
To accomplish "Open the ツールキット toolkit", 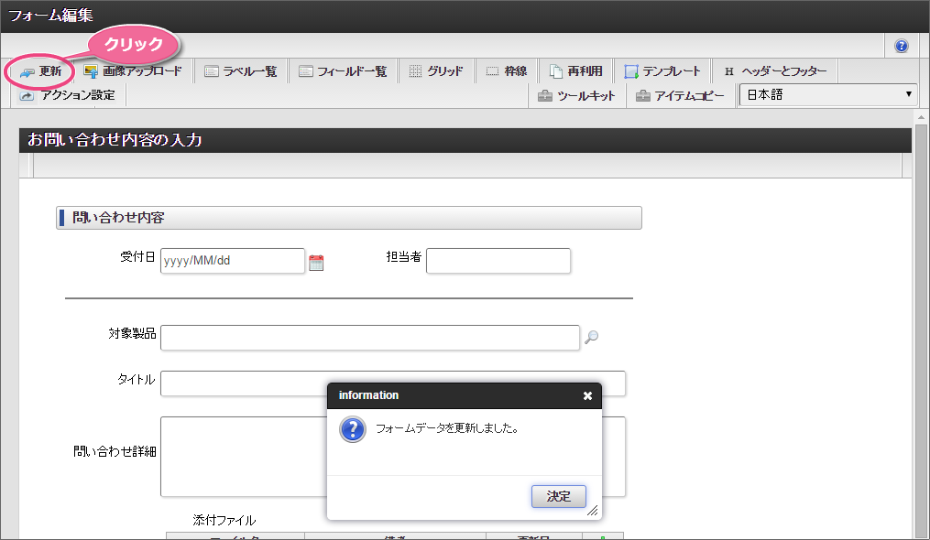I will point(576,95).
